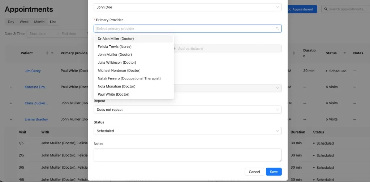Select Julia Wilkinson (Doctor) option
The image size is (370, 182).
pyautogui.click(x=134, y=63)
